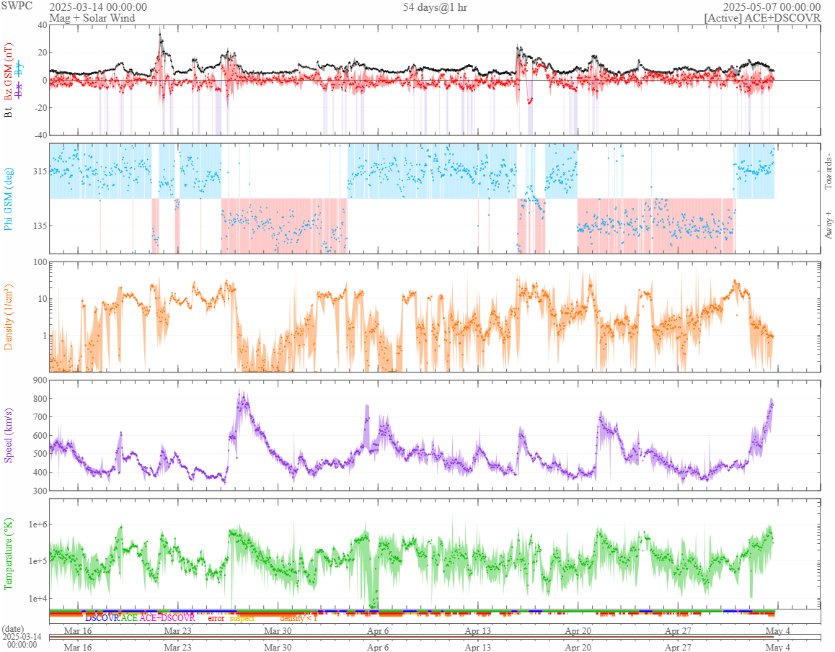Click the SWPC title text
Viewport: 835px width, 652px height.
17,6
